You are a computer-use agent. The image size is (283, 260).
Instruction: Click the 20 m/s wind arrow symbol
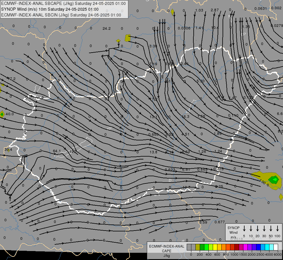258,229
